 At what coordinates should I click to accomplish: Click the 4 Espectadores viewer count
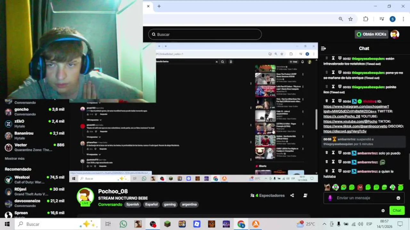coord(267,195)
